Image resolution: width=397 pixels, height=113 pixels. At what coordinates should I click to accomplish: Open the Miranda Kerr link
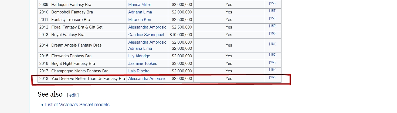[140, 20]
